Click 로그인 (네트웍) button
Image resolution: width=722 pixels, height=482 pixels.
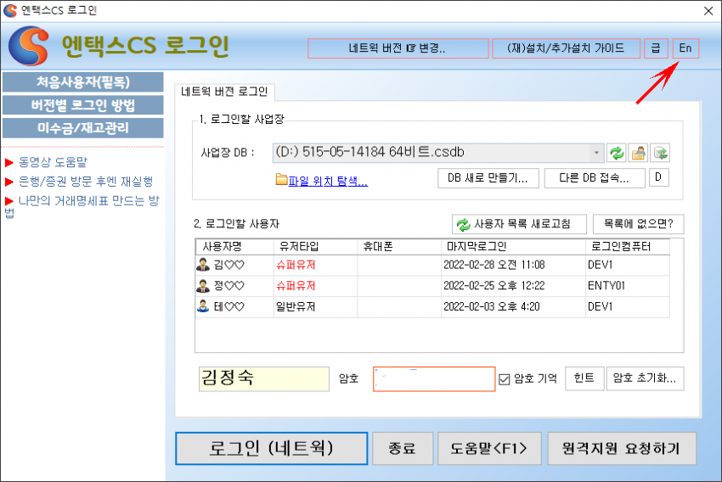(x=271, y=448)
